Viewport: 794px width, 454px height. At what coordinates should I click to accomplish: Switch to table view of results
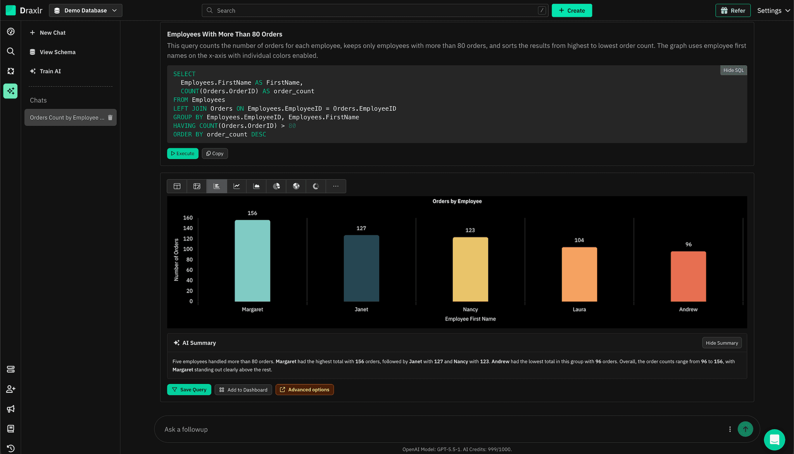click(x=177, y=186)
